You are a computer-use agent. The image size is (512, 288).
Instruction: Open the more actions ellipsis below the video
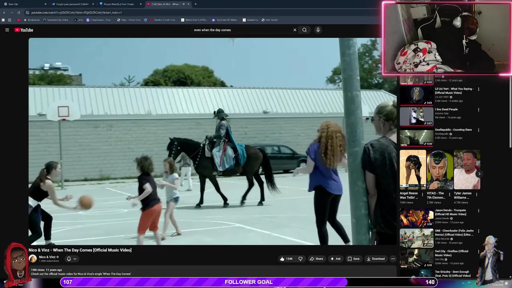coord(393,259)
